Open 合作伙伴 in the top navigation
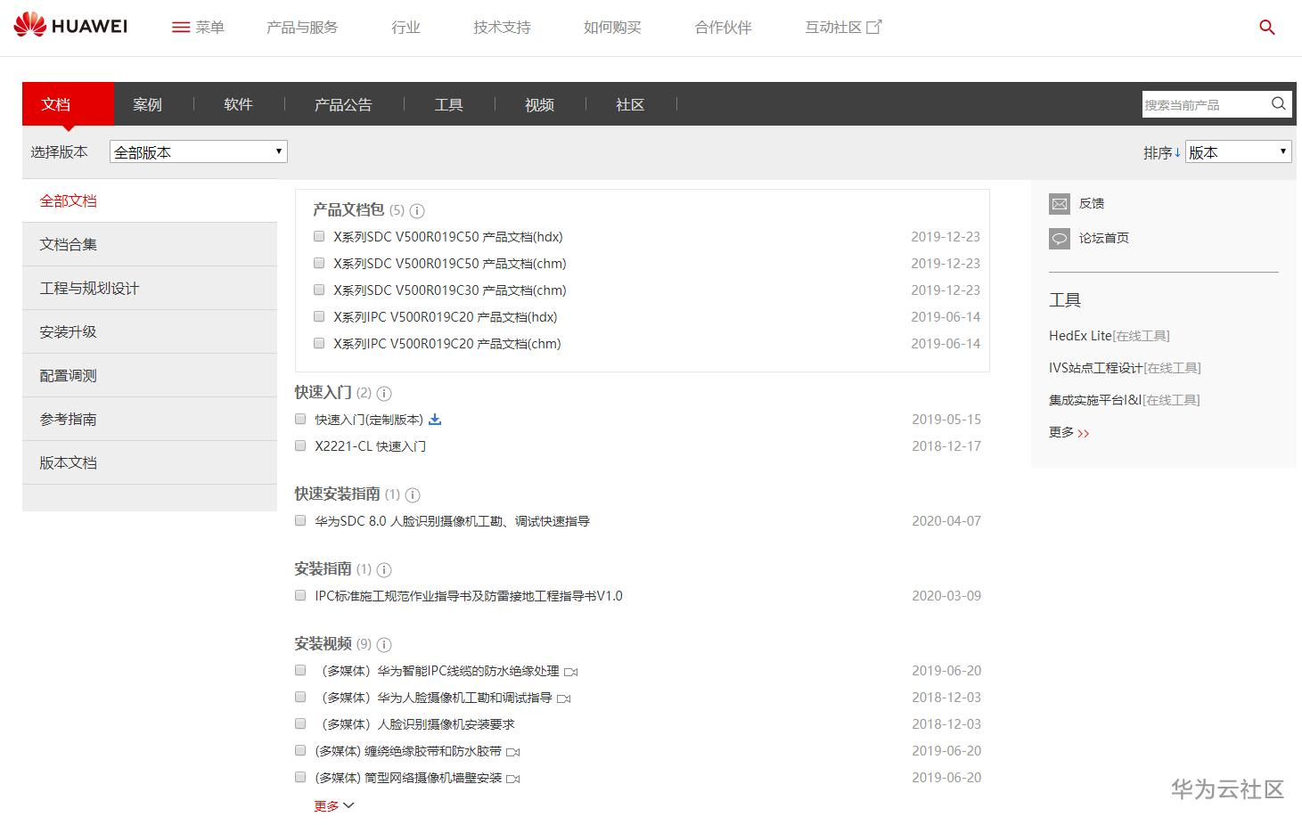1302x825 pixels. [x=723, y=28]
